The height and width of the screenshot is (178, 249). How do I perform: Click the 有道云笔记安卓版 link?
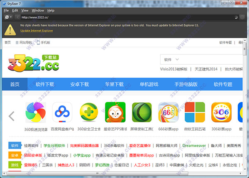click(110, 155)
